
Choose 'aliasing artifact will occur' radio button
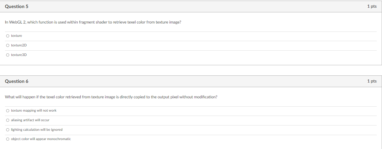[7, 120]
